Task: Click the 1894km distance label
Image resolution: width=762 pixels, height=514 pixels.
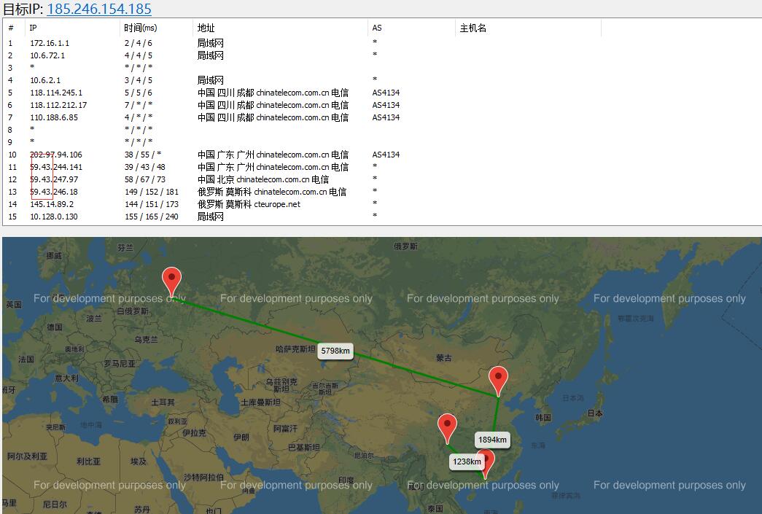Action: pyautogui.click(x=492, y=440)
